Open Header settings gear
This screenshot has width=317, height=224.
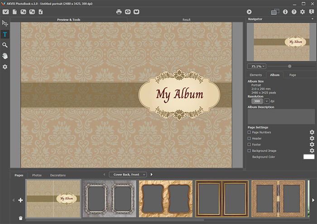(x=312, y=138)
